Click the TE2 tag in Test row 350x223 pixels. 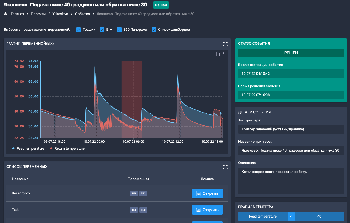click(x=143, y=210)
